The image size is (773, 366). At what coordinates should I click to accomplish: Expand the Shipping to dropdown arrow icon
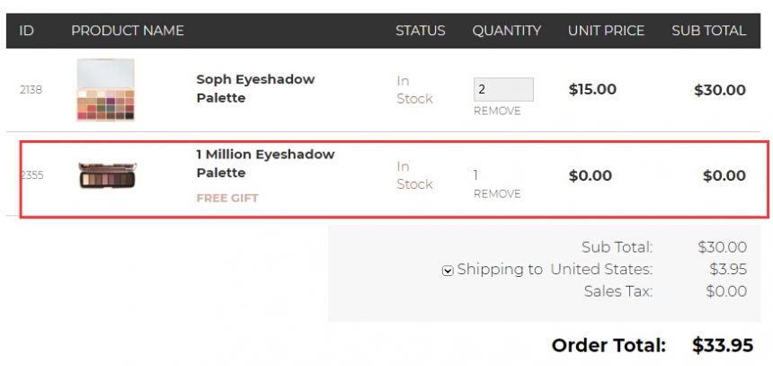pyautogui.click(x=448, y=270)
